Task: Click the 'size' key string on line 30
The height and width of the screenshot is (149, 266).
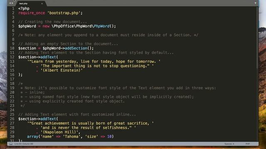Action: point(91,137)
